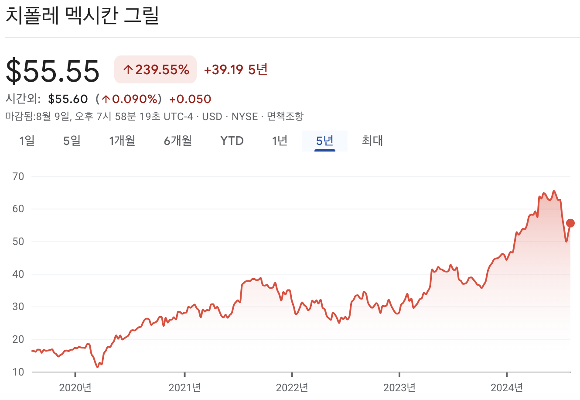Open the 1개월 chart view
The width and height of the screenshot is (580, 400).
tap(122, 141)
